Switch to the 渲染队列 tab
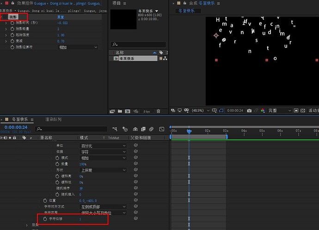The width and height of the screenshot is (319, 230). click(x=53, y=119)
